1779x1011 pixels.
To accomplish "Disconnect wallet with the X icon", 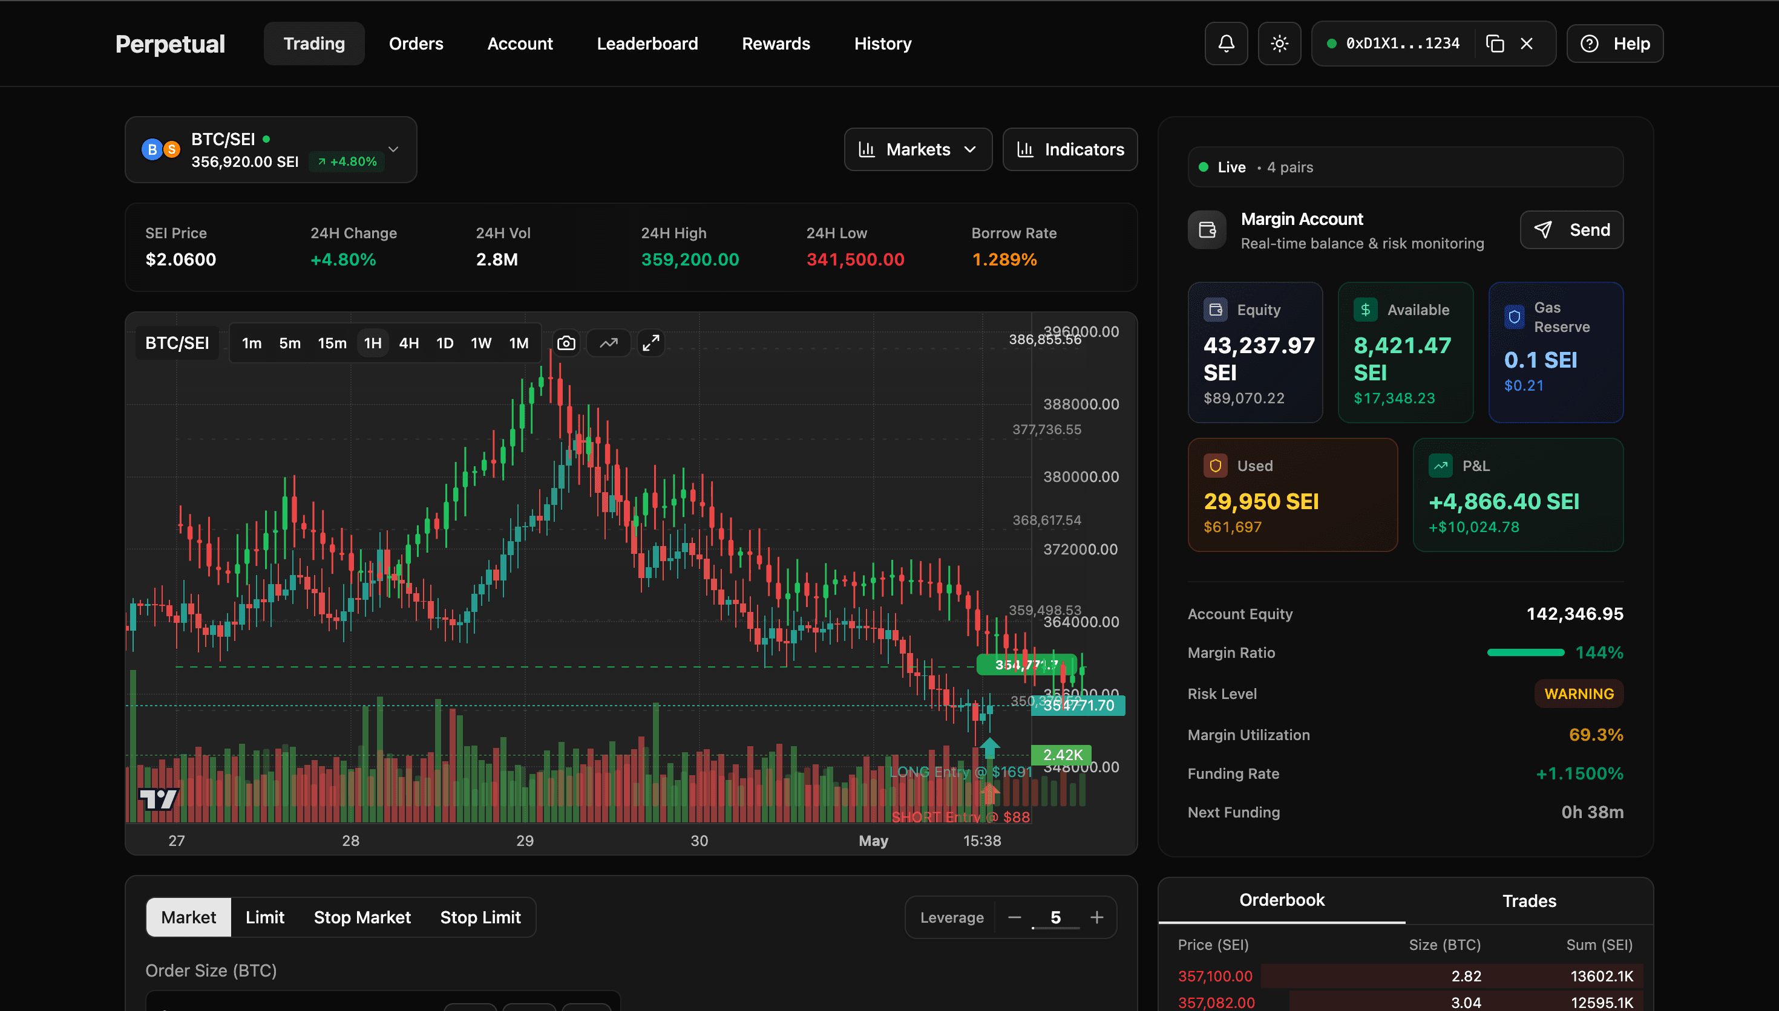I will coord(1527,44).
